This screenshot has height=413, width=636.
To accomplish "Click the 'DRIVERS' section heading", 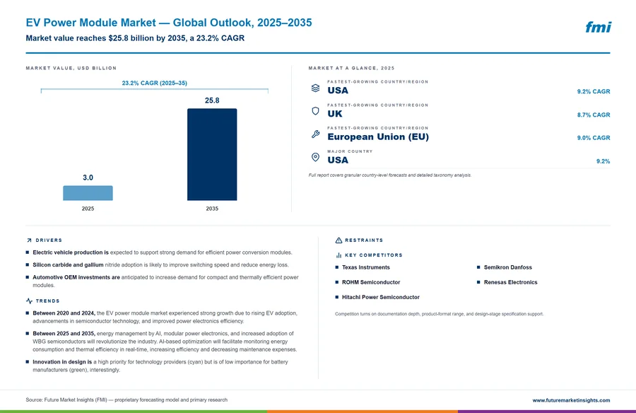I will 49,240.
